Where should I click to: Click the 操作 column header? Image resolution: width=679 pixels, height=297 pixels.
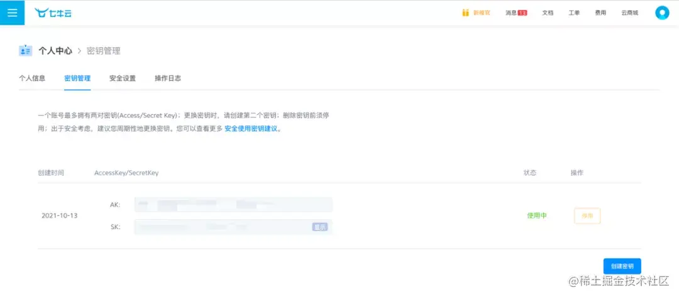click(x=577, y=173)
